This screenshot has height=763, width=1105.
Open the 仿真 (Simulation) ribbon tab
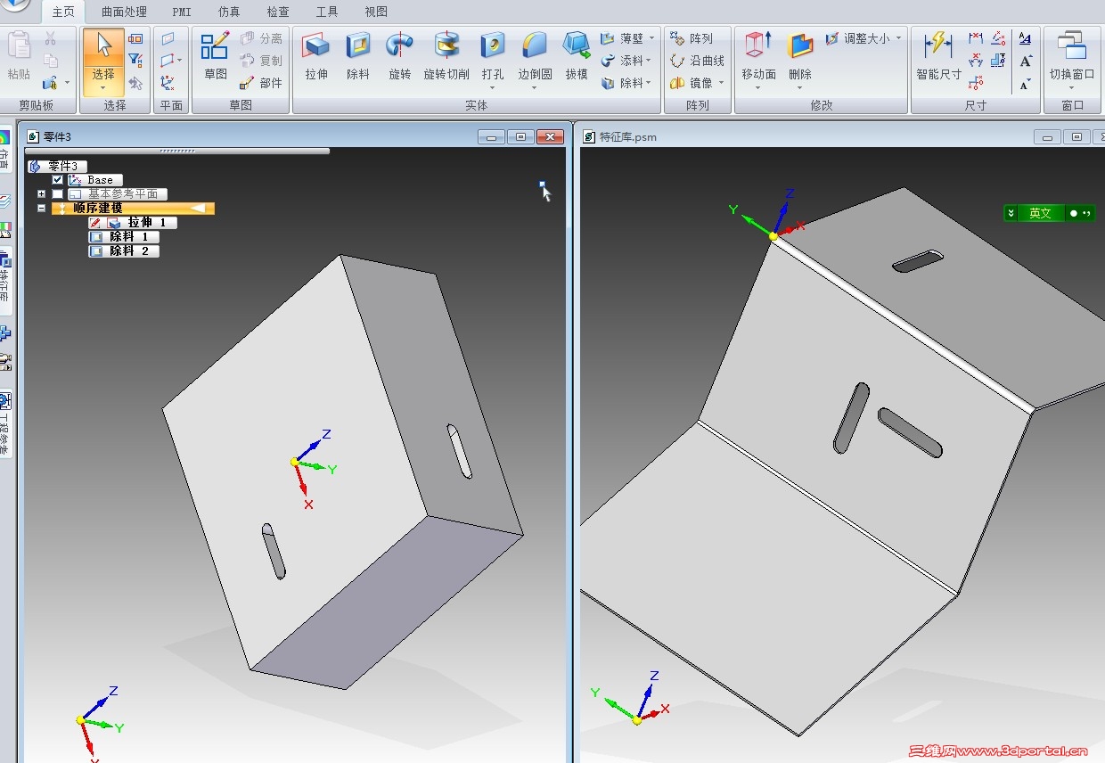[x=229, y=12]
